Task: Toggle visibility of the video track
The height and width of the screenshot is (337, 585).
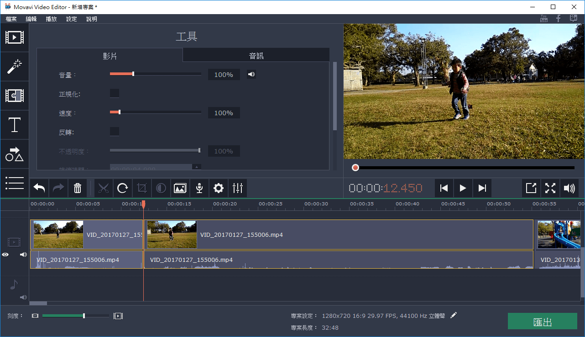Action: 5,254
